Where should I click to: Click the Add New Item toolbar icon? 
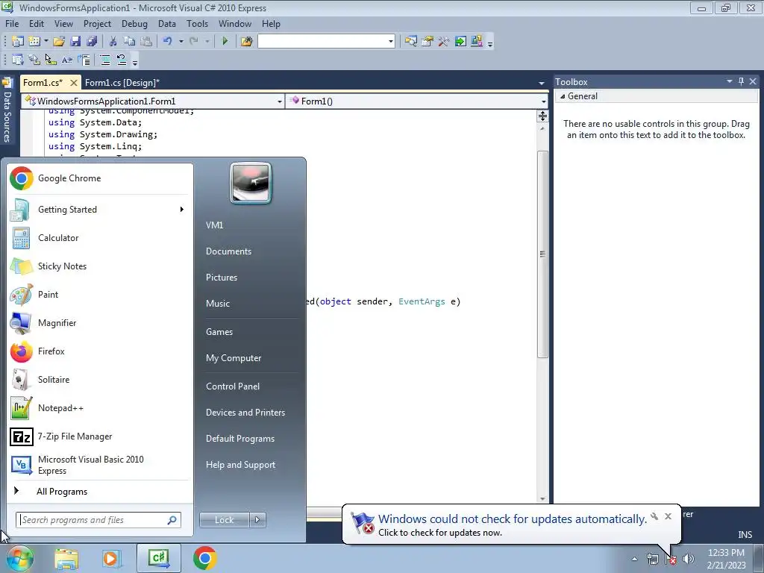(34, 42)
